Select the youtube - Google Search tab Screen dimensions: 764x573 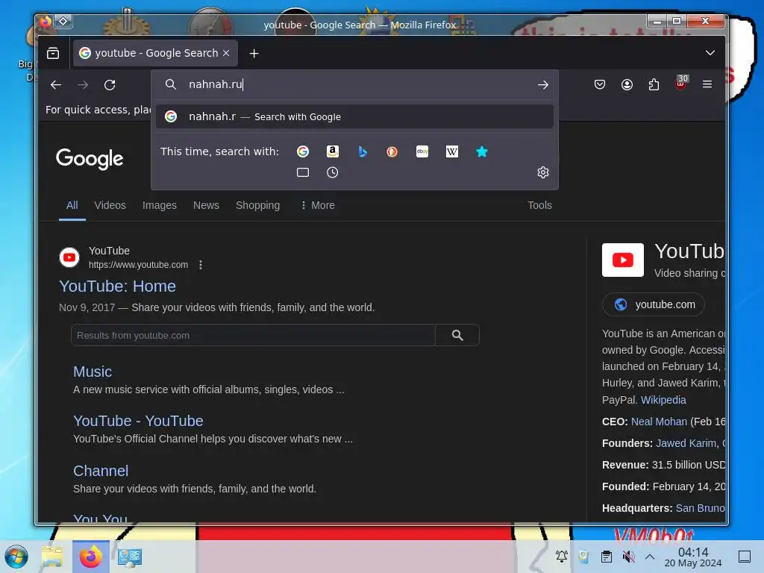(x=155, y=53)
